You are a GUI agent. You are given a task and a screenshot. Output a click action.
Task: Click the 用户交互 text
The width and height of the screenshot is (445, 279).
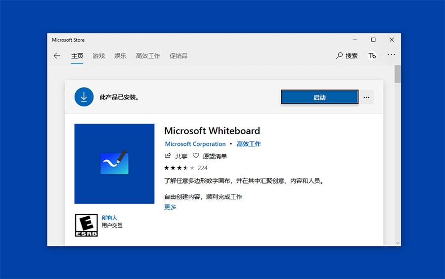[x=112, y=226]
